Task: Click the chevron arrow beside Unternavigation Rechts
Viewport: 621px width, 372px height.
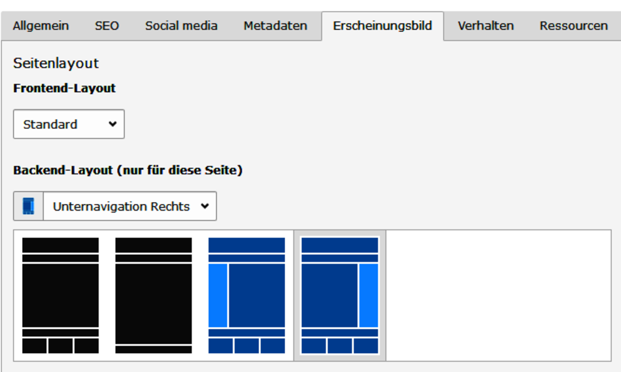Action: pos(205,206)
